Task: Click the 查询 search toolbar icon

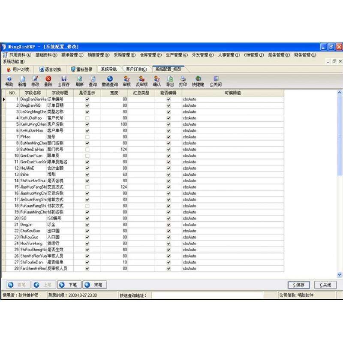Action: pos(93,81)
